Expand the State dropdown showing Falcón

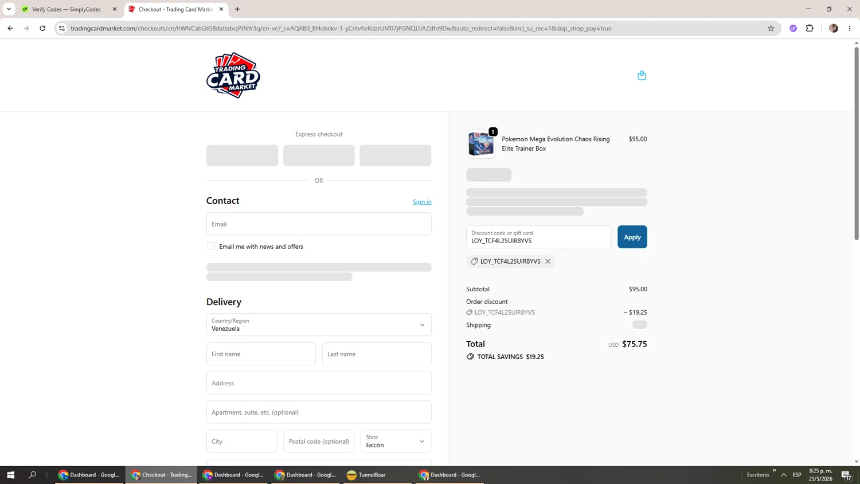coord(396,442)
